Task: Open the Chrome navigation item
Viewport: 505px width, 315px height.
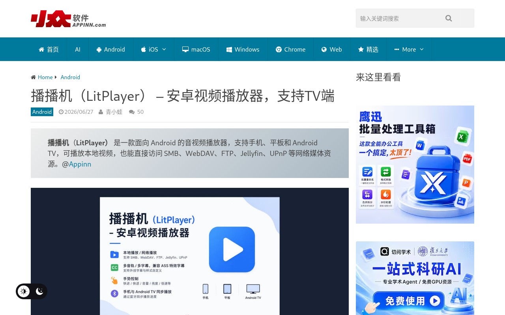Action: pos(291,49)
